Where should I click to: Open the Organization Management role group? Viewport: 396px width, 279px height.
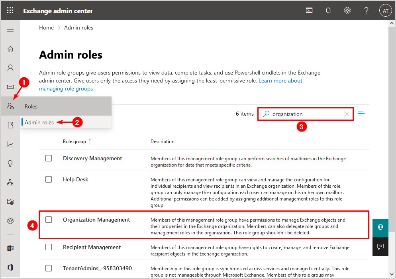[x=96, y=220]
